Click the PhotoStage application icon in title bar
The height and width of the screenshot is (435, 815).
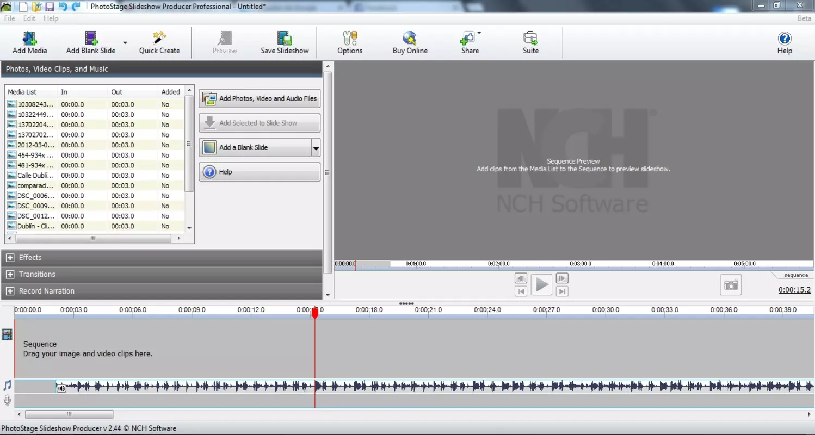click(6, 7)
